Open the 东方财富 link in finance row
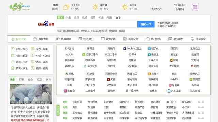This screenshot has width=218, height=122. (77, 102)
